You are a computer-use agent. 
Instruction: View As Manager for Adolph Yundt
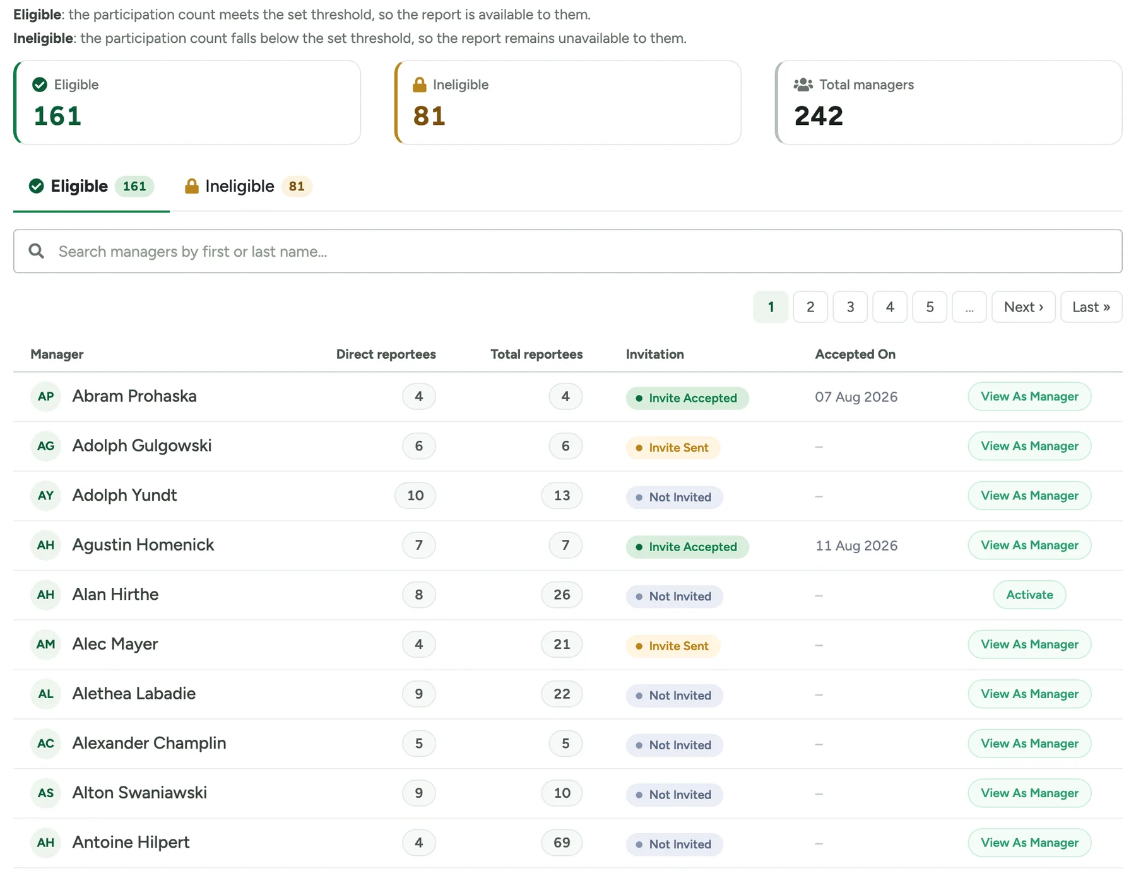(x=1029, y=496)
